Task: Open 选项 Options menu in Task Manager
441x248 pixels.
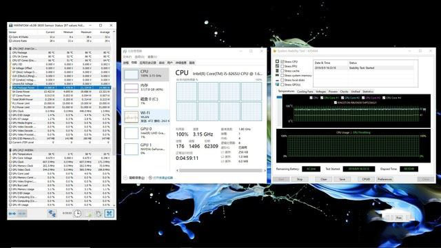Action: [x=139, y=56]
